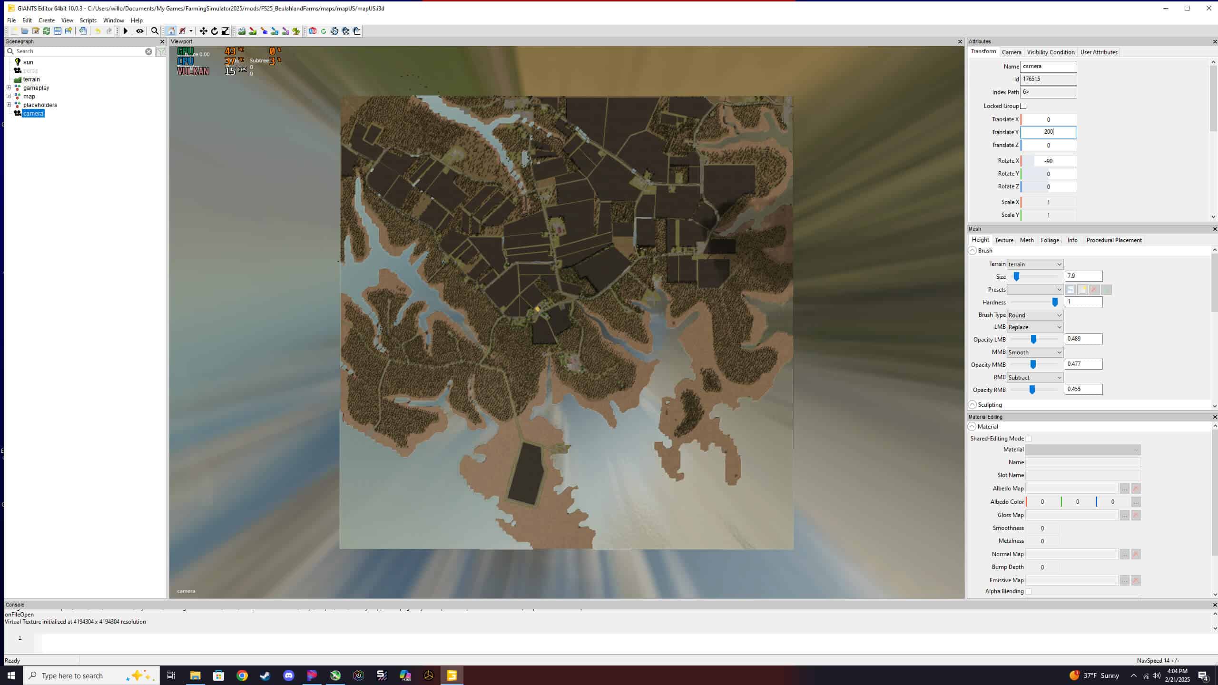
Task: Click the terrain sculpt mode icon in the toolbar
Action: (x=242, y=31)
